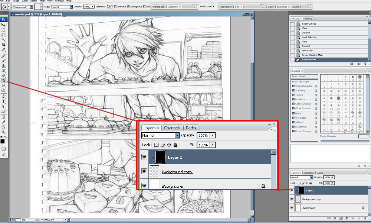Select the Zoom magnifier tool
Viewport: 371px width, 223px height.
point(3,132)
